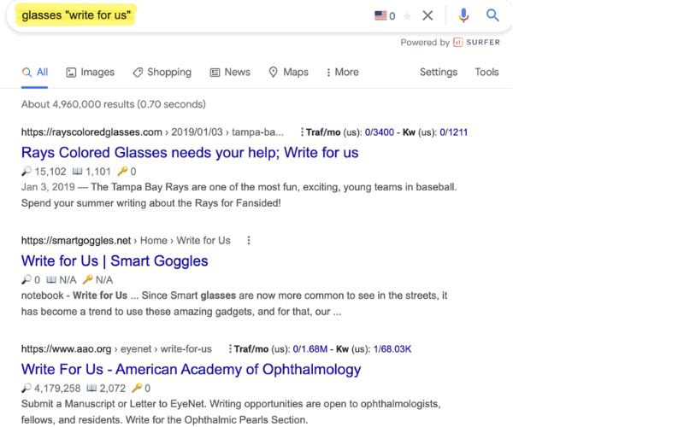Open the Write For Us - American Academy of Ophthalmology result

tap(191, 370)
